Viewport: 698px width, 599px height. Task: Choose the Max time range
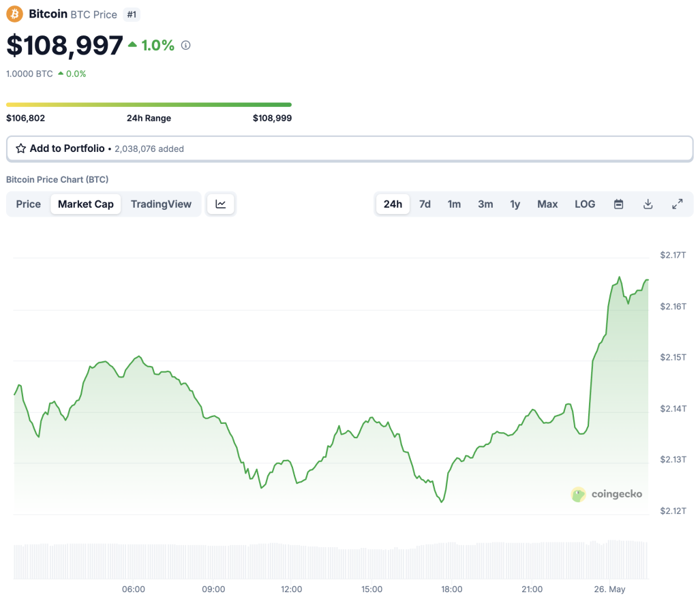[x=547, y=204]
